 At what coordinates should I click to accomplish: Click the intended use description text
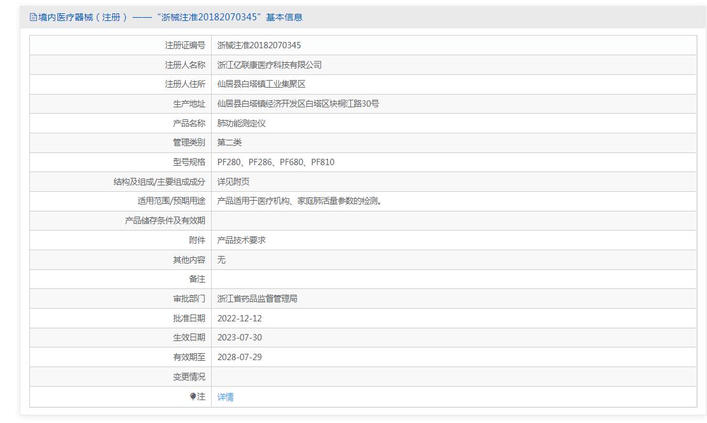[x=300, y=201]
